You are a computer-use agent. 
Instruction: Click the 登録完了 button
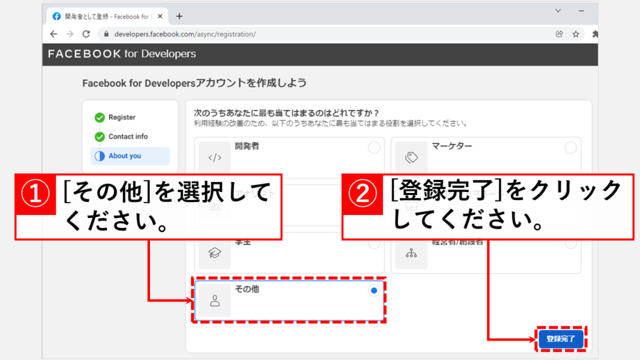(561, 339)
